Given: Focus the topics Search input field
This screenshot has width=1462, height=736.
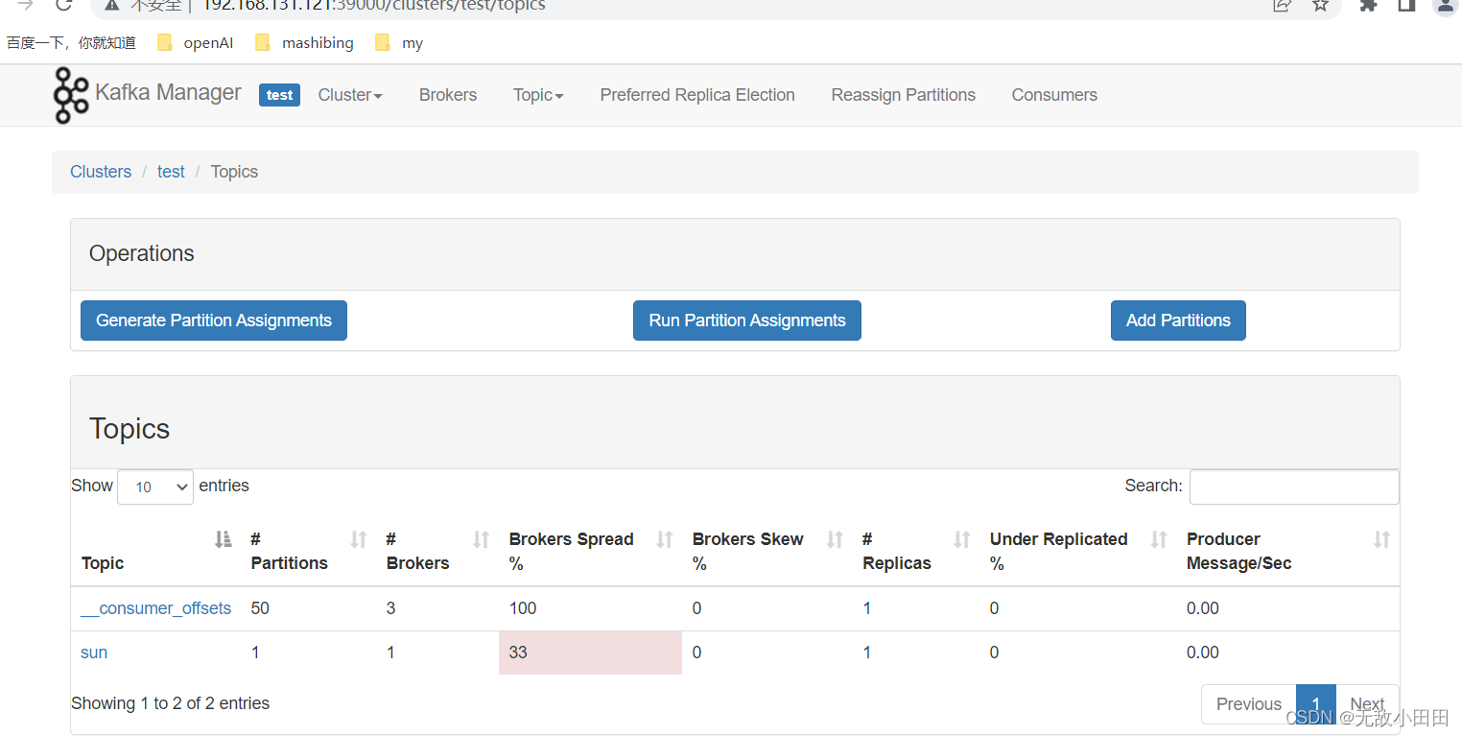Looking at the screenshot, I should [x=1294, y=487].
